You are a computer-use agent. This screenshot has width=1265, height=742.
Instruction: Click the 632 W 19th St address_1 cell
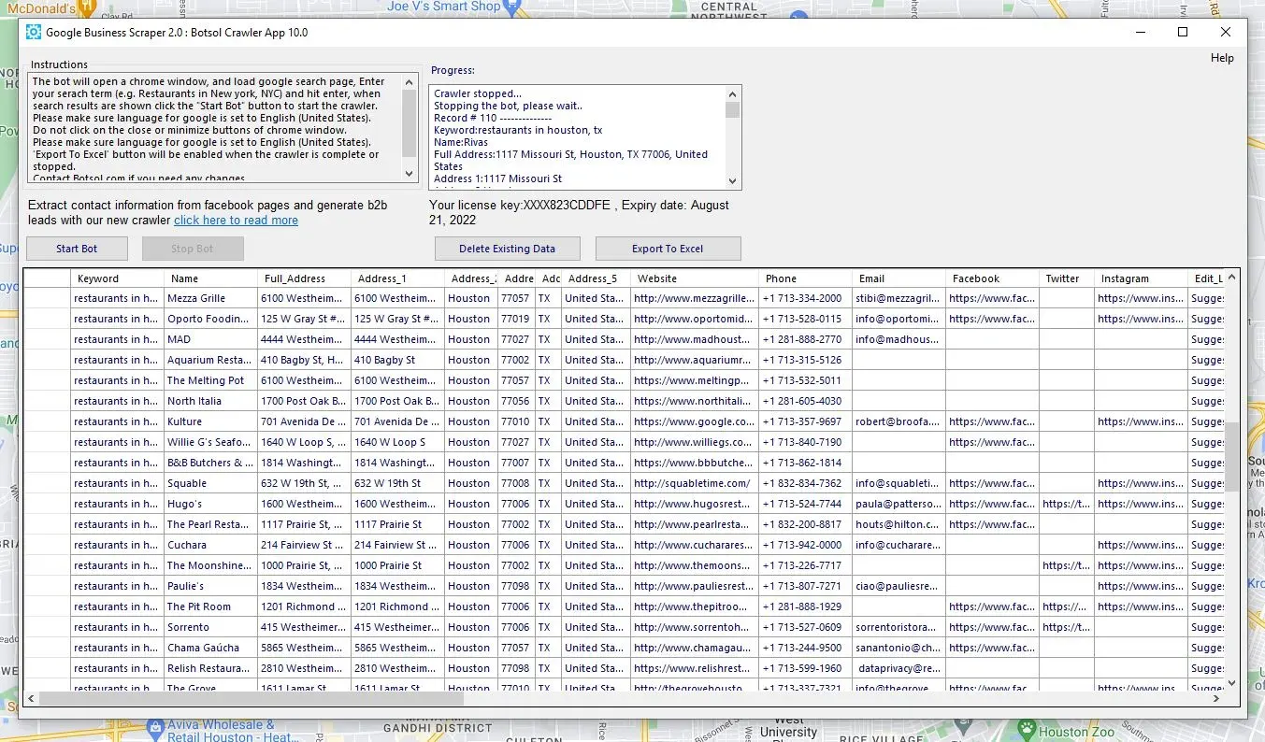point(398,483)
